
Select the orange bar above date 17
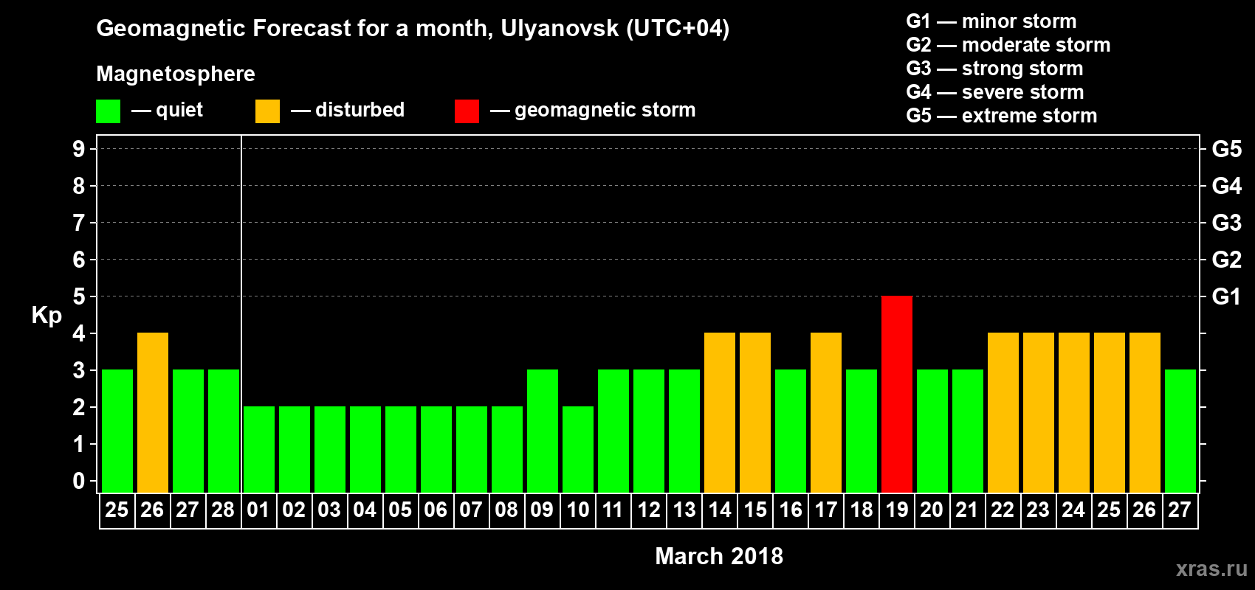[x=826, y=412]
